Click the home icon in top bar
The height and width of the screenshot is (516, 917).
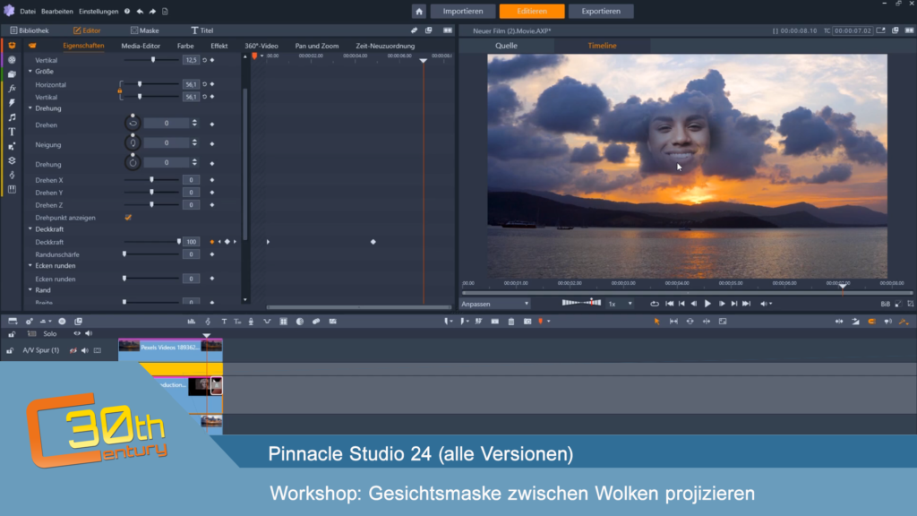[x=419, y=11]
